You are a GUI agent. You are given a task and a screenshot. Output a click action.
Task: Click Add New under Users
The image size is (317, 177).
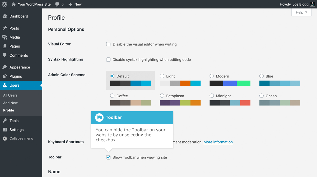click(10, 103)
